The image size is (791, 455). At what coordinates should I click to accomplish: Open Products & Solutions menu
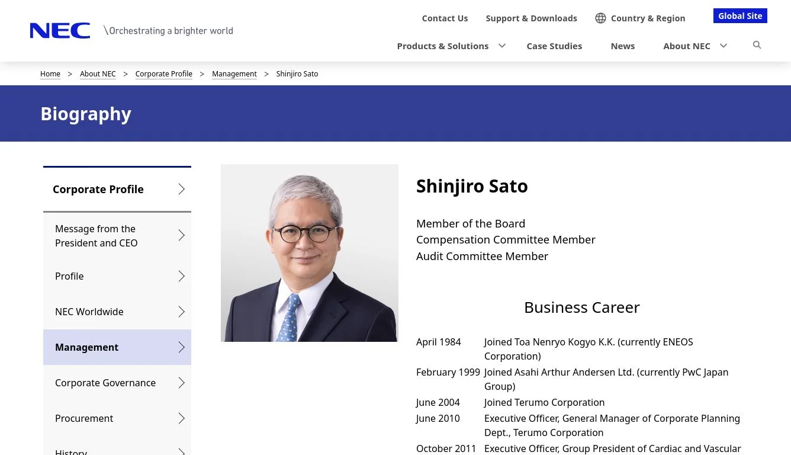(x=442, y=46)
